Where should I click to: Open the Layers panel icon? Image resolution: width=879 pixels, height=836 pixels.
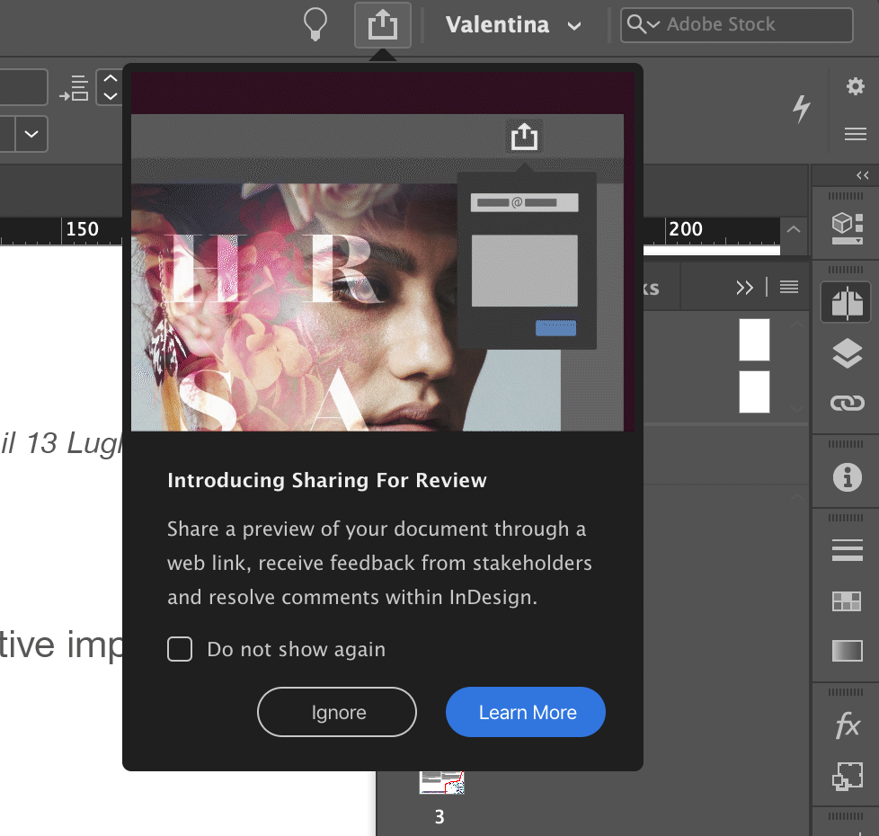coord(847,353)
